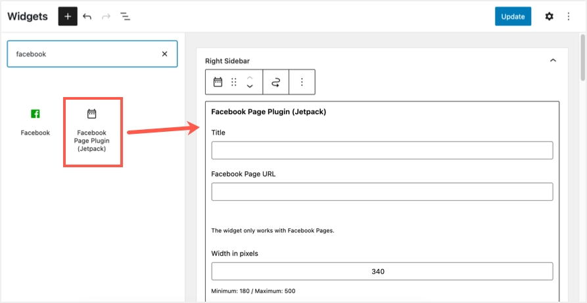Focus the Title input field
This screenshot has width=587, height=303.
click(x=382, y=150)
